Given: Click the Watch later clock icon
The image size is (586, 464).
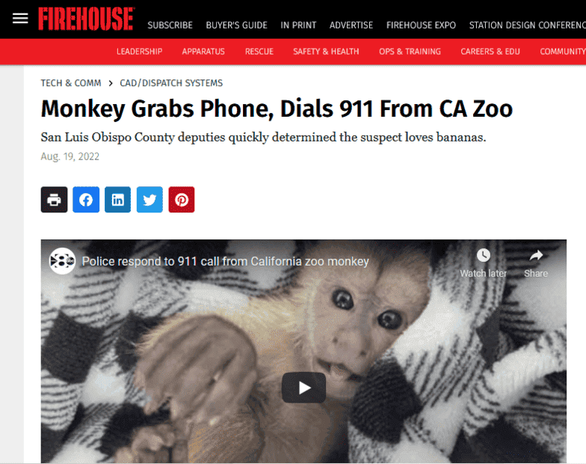Looking at the screenshot, I should click(483, 256).
